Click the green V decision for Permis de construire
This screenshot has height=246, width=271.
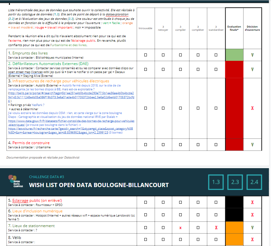[252, 145]
